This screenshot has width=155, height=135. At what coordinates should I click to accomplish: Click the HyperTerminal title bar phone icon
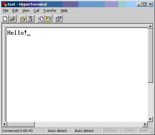(x=5, y=4)
